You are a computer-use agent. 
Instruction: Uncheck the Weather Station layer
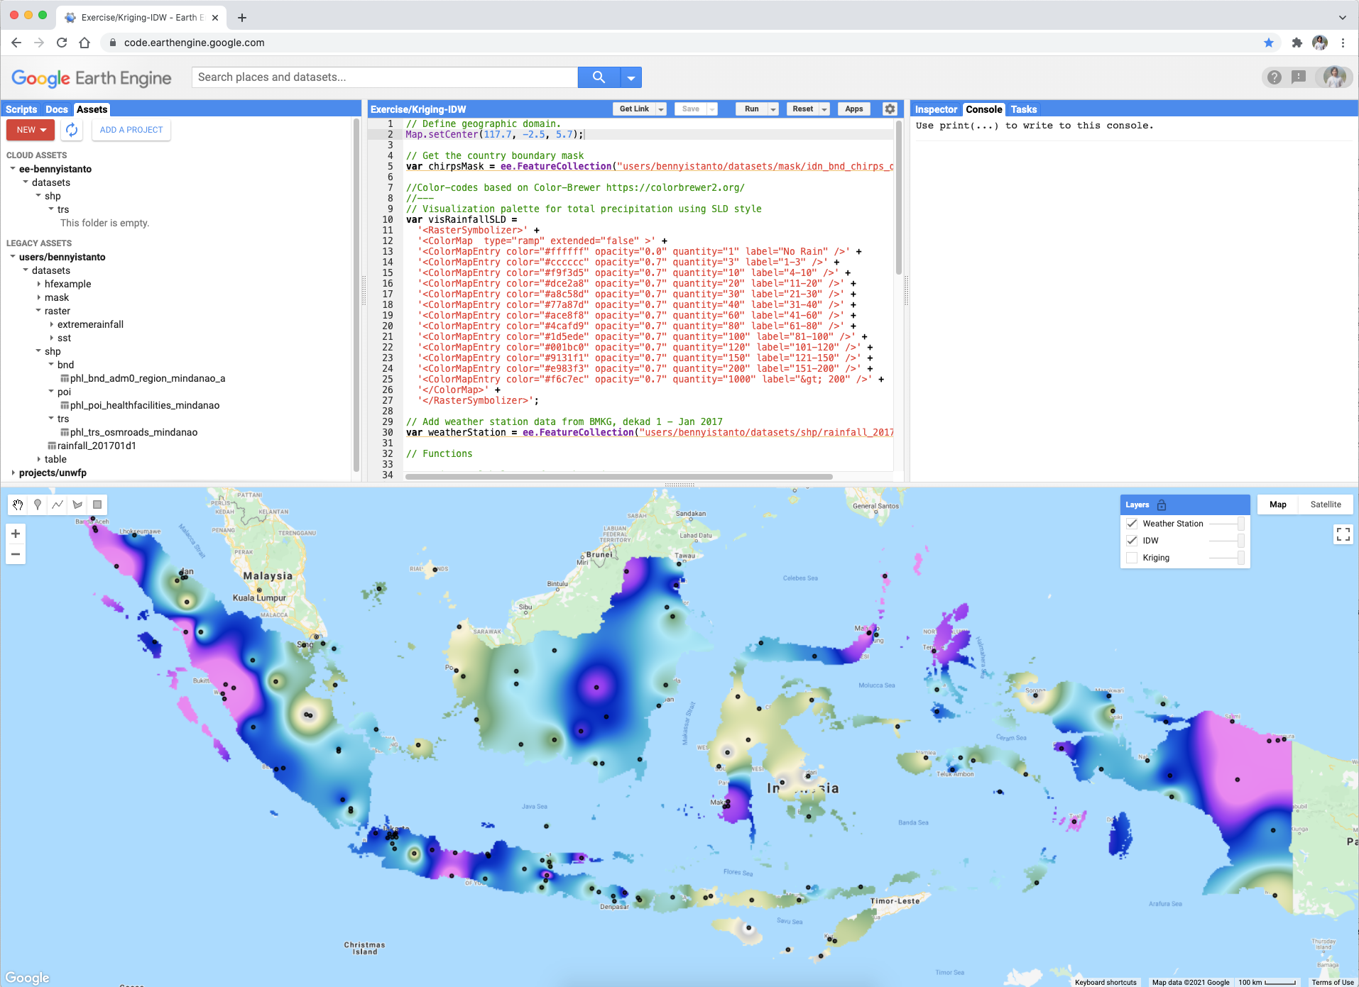(x=1132, y=524)
